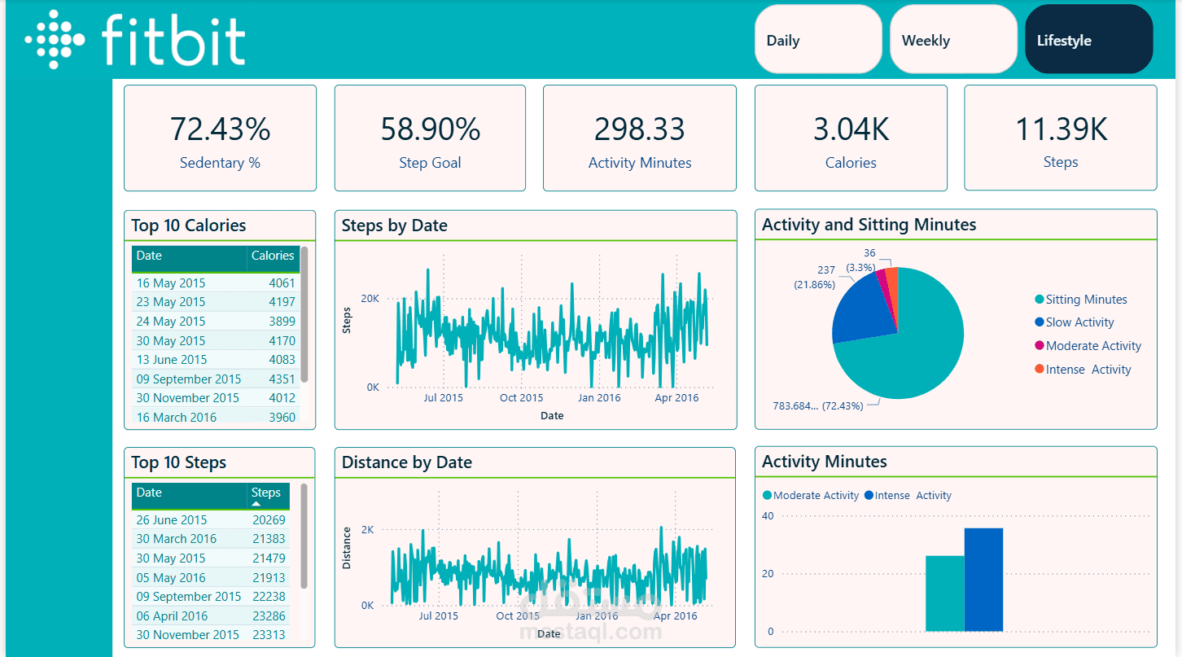The width and height of the screenshot is (1182, 657).
Task: Click the 783.684 (72.43%) pie label
Action: pyautogui.click(x=817, y=405)
